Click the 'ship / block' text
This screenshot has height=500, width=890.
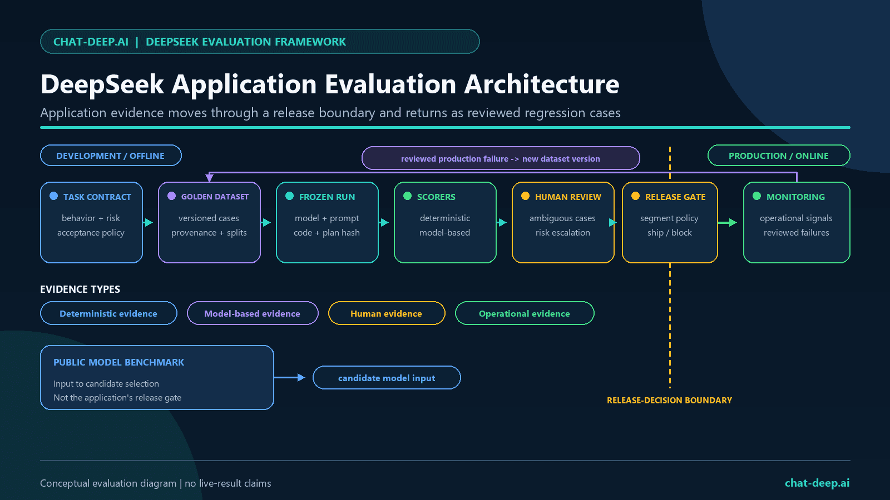pos(669,233)
